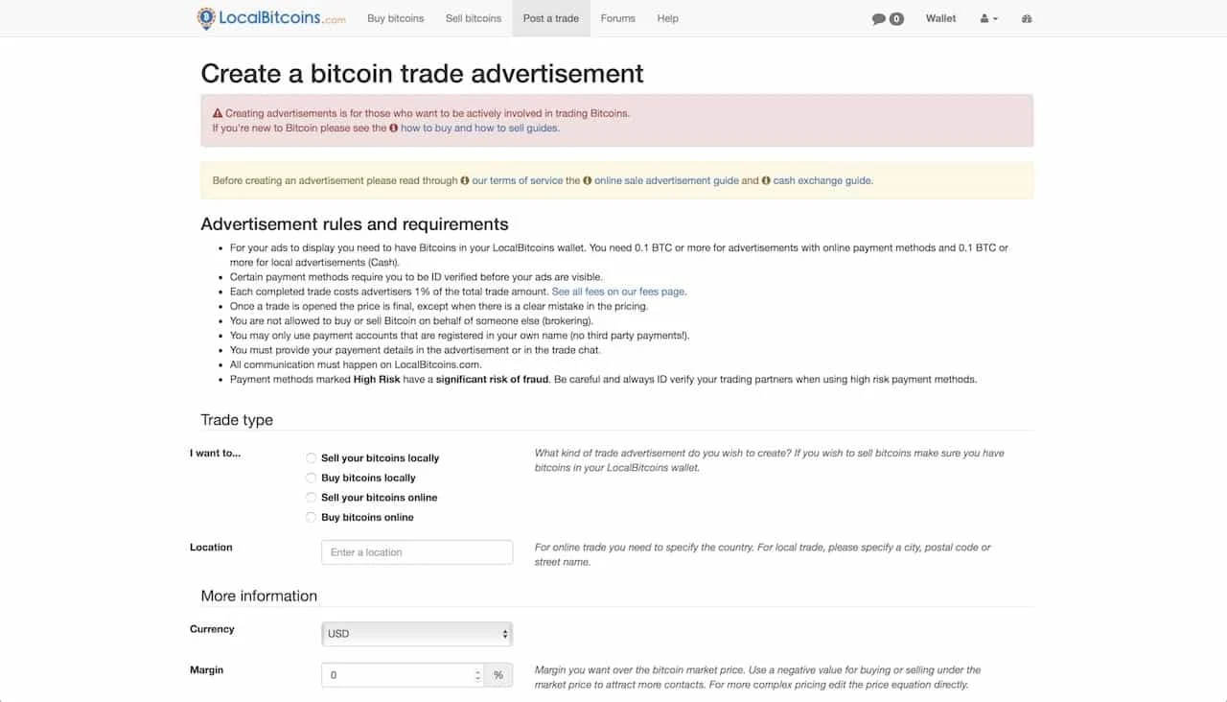The image size is (1227, 702).
Task: Click the "Enter a location" input field
Action: [417, 552]
